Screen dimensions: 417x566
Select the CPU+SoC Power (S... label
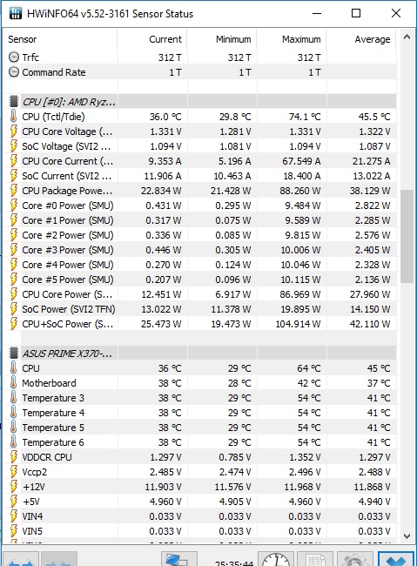click(68, 324)
